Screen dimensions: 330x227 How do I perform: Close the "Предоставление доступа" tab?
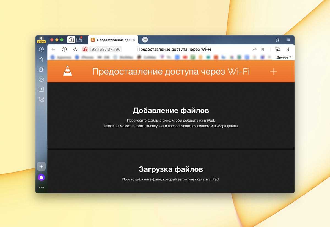pyautogui.click(x=134, y=40)
